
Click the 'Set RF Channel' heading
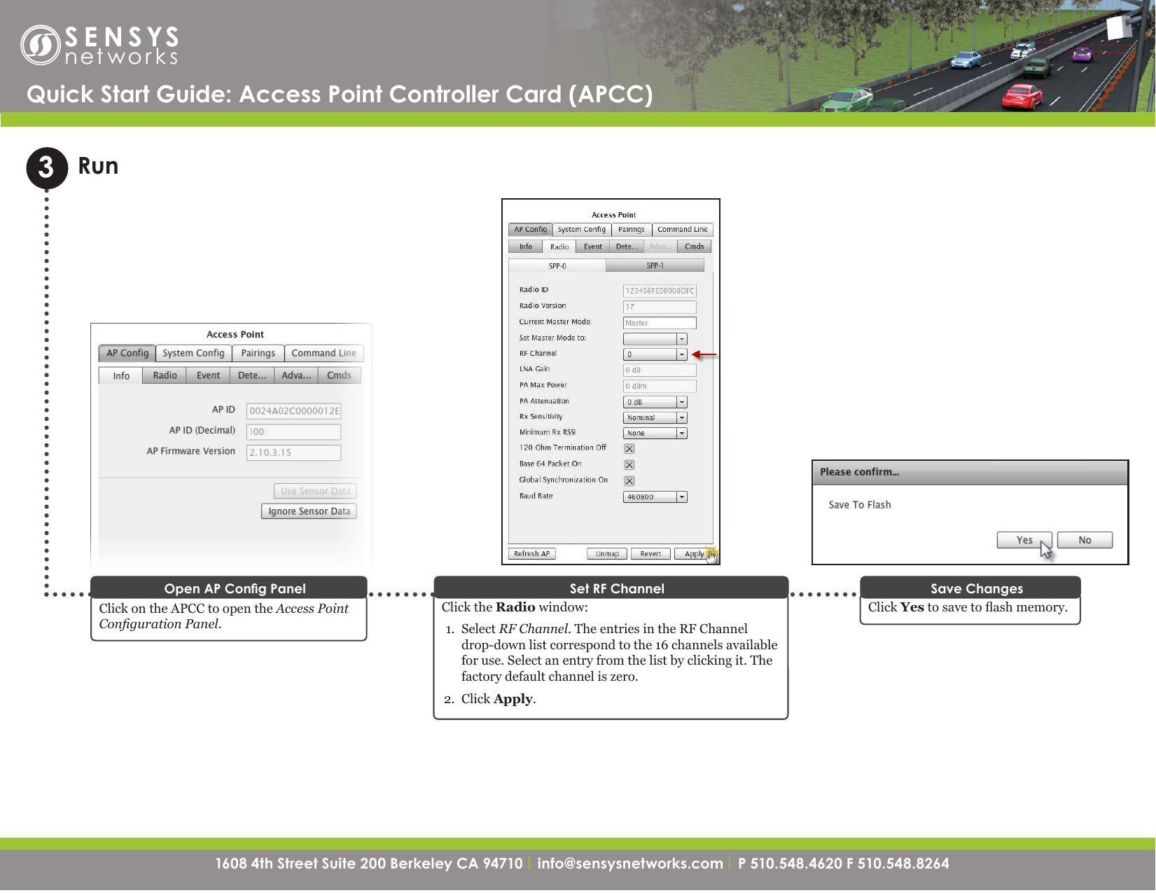click(617, 588)
